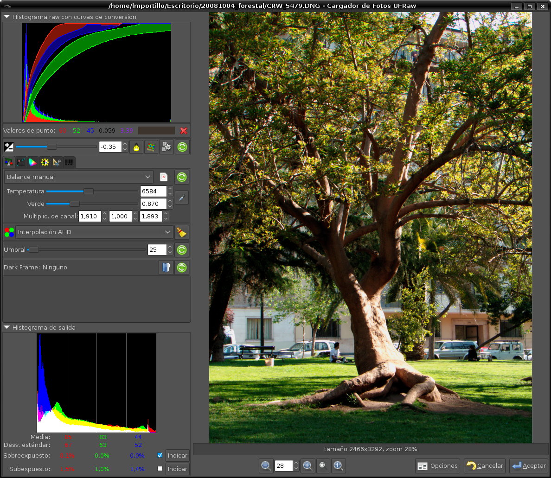Screen dimensions: 551x478
Task: Click the clip highlights color chart icon
Action: pos(151,147)
